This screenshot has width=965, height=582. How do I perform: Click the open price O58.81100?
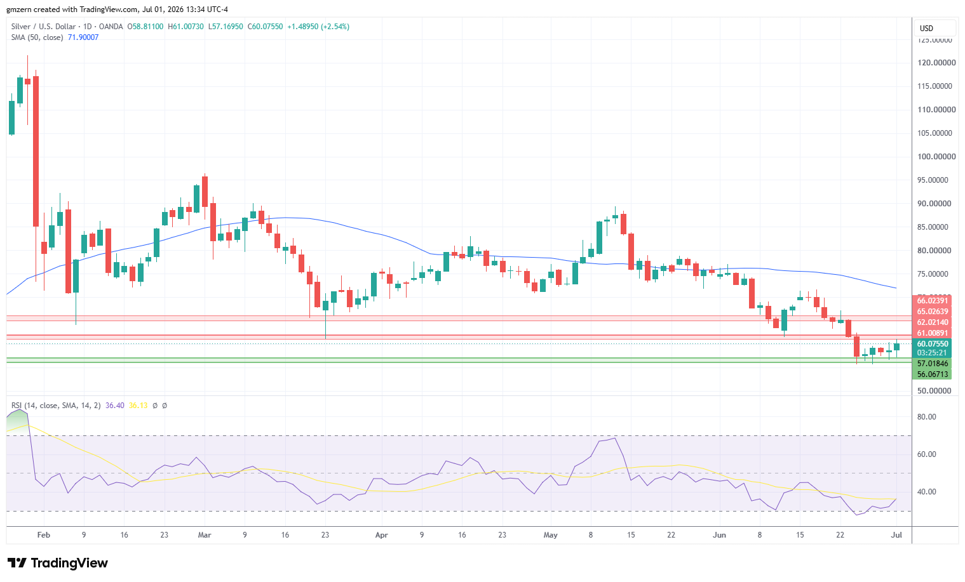(x=145, y=27)
